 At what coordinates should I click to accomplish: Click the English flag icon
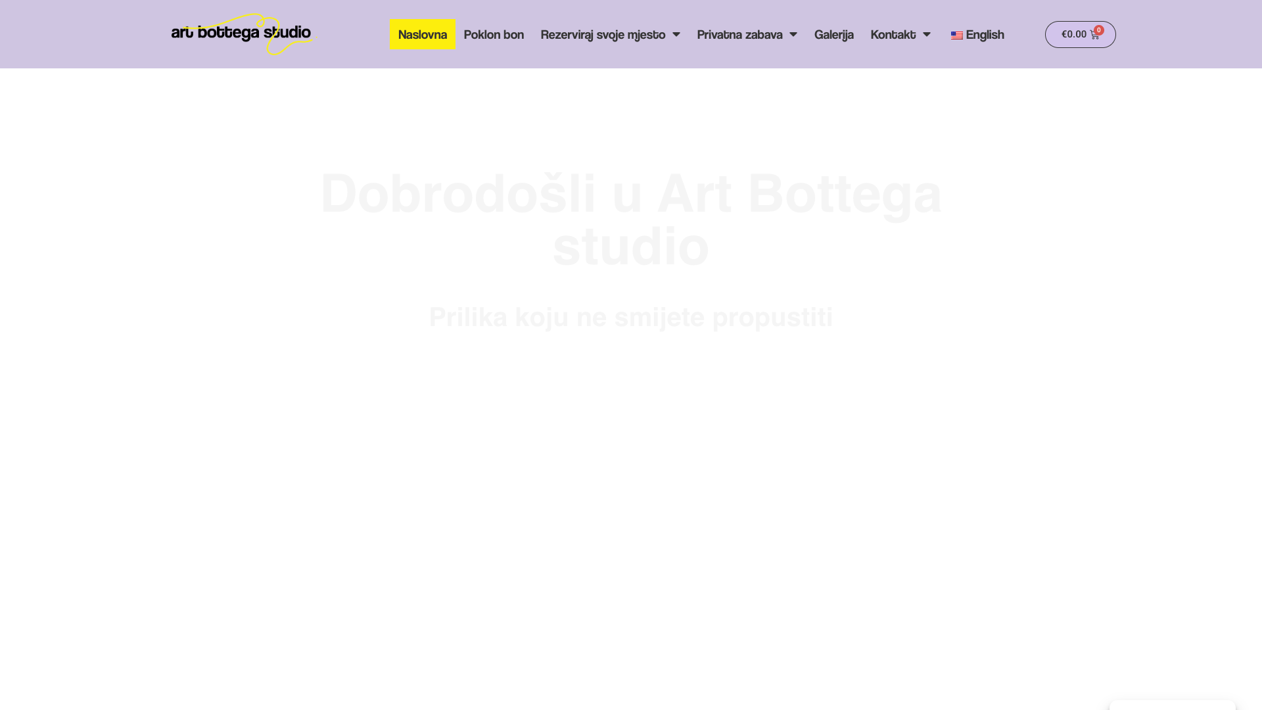[x=957, y=35]
